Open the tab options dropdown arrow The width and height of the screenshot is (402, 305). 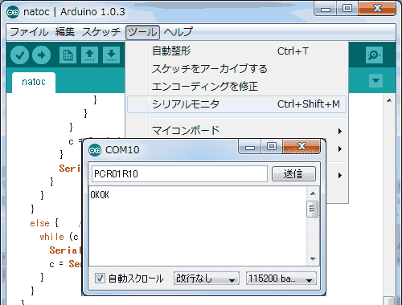pyautogui.click(x=375, y=80)
